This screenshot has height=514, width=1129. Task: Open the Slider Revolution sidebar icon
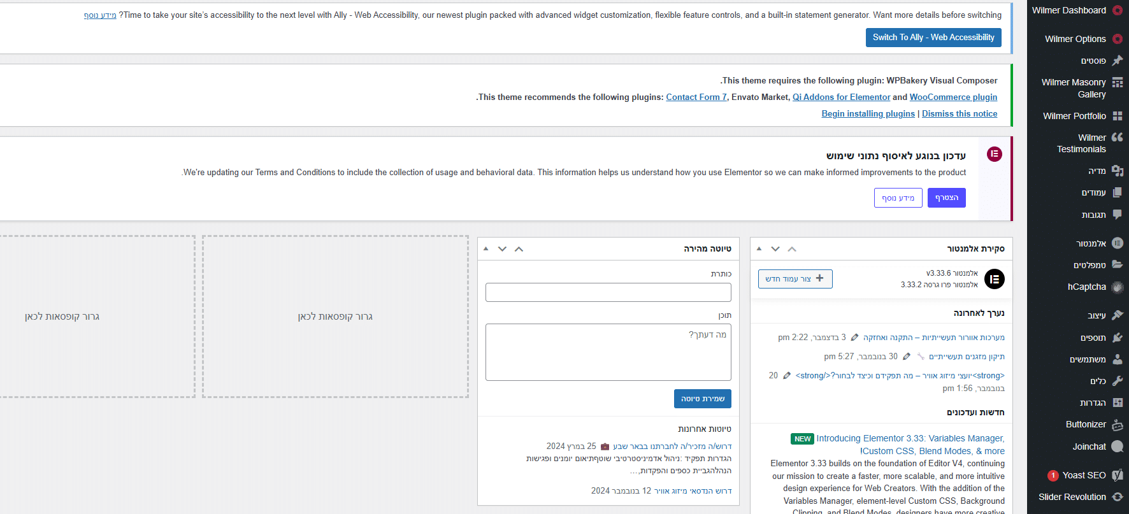(x=1117, y=497)
